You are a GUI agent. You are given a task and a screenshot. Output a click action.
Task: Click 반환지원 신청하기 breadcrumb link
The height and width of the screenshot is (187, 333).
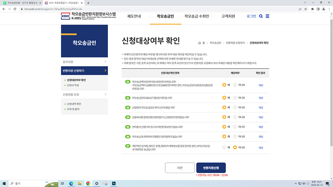pyautogui.click(x=235, y=43)
